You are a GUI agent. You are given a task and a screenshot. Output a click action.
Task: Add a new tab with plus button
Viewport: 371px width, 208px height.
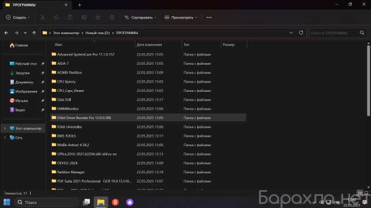tap(79, 5)
